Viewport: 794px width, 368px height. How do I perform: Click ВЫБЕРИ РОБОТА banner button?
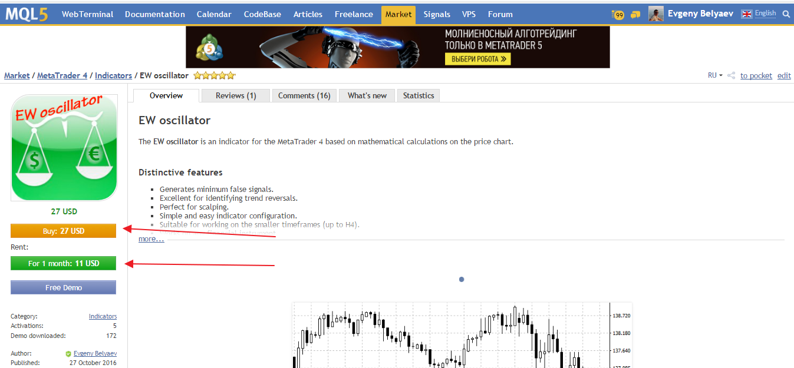tap(477, 59)
